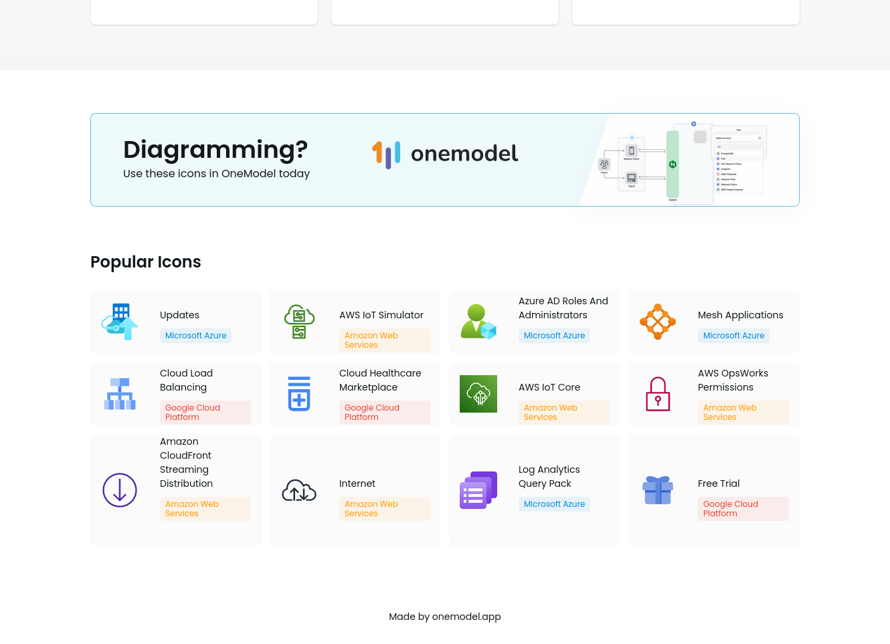This screenshot has width=890, height=644.
Task: Click Amazon Web Services tag under Internet
Action: pyautogui.click(x=385, y=509)
